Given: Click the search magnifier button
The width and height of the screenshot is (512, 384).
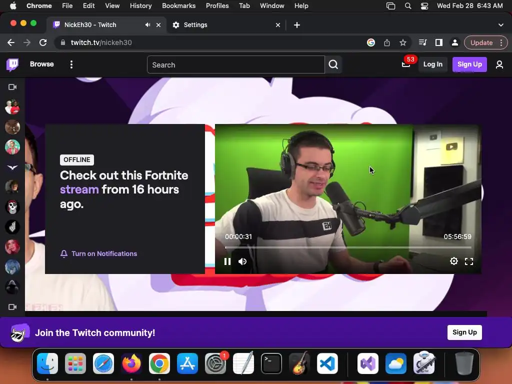Looking at the screenshot, I should click(x=333, y=64).
